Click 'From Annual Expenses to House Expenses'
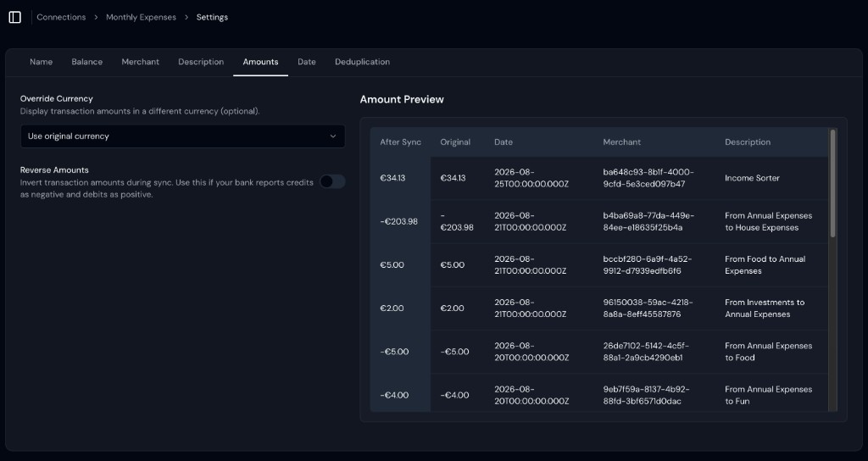Screen dimensions: 868x461 (x=768, y=221)
